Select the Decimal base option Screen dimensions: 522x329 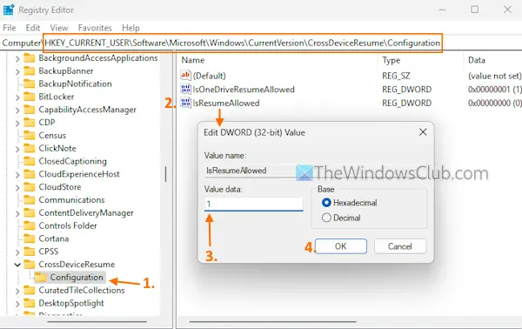pyautogui.click(x=326, y=218)
